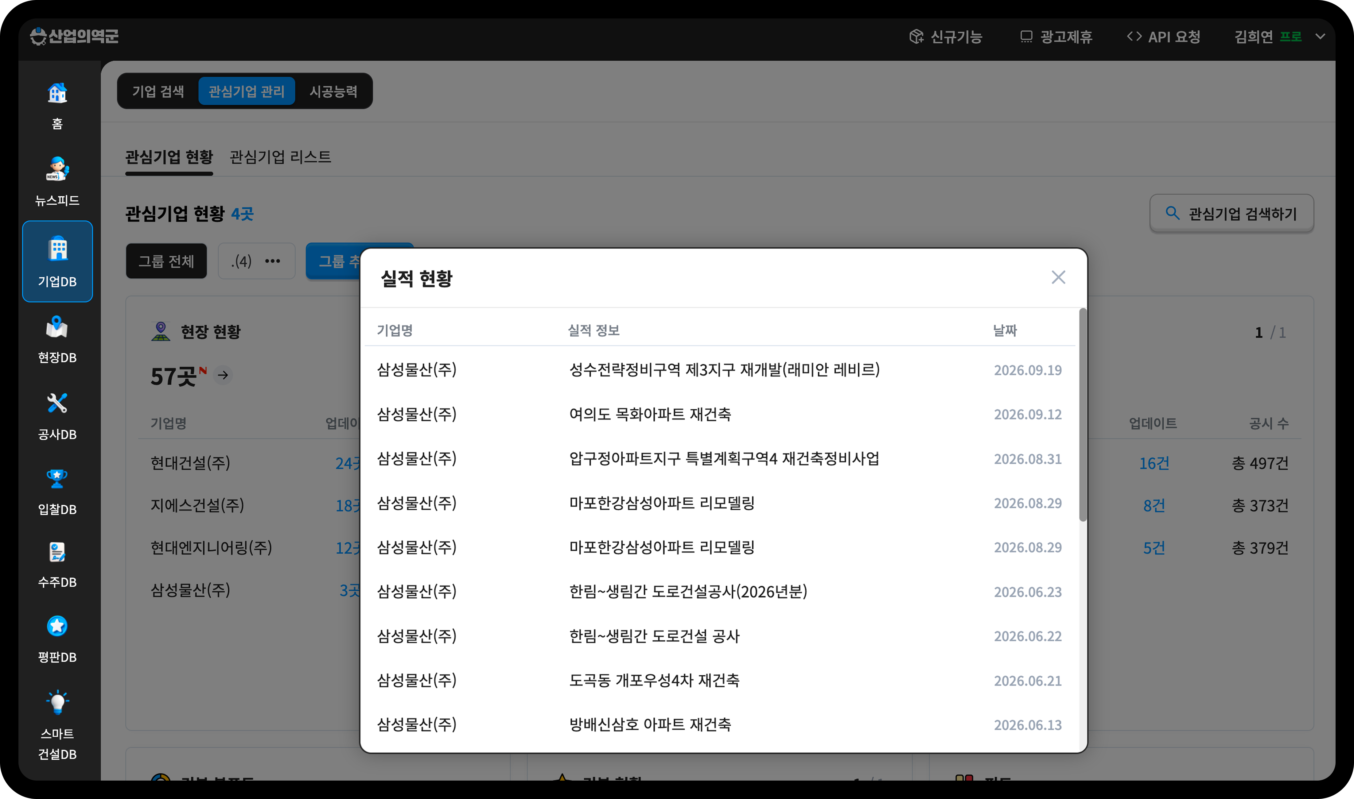Select row 한림~생림간 도로건설 공사
1354x799 pixels.
720,636
